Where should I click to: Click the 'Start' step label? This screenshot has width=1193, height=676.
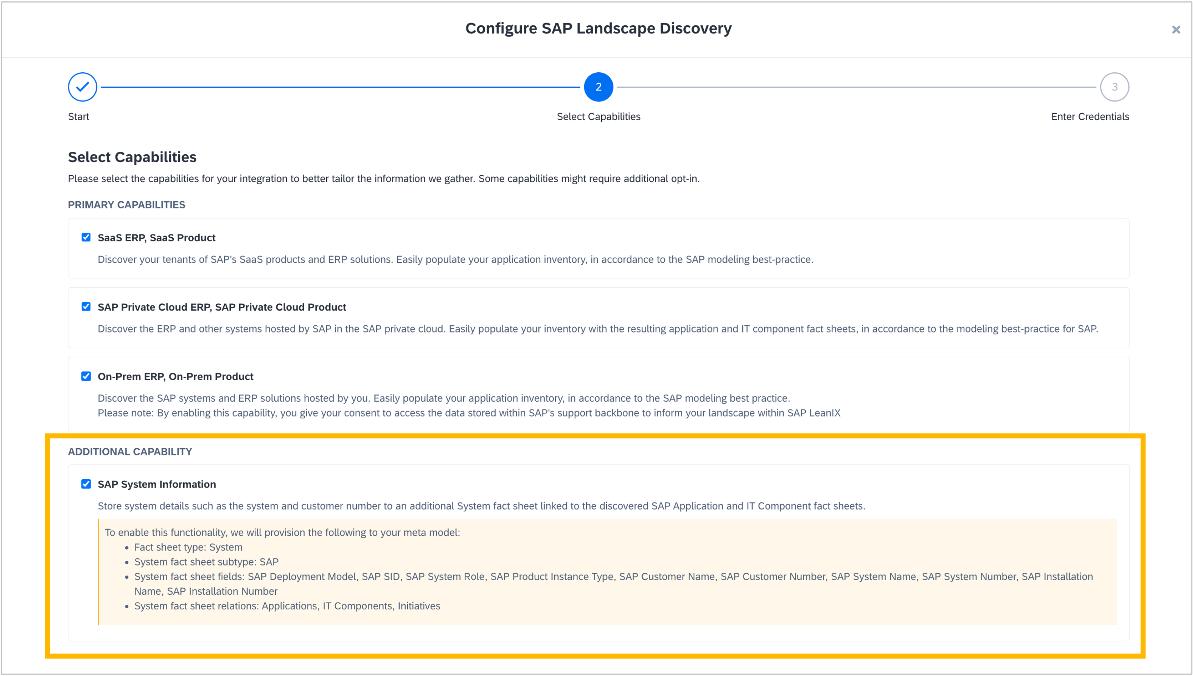(x=78, y=117)
